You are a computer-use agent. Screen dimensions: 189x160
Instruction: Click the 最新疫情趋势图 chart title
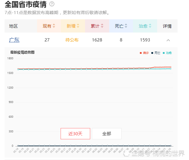coord(22,52)
